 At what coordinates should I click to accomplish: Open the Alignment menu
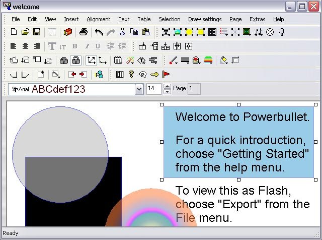99,19
